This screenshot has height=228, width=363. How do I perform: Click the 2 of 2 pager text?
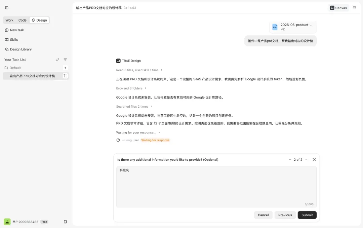(298, 160)
